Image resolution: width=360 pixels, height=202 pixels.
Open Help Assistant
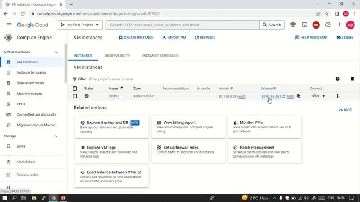tap(311, 38)
